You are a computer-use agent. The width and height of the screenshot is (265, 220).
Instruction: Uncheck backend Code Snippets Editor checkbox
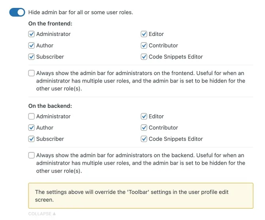click(x=144, y=139)
